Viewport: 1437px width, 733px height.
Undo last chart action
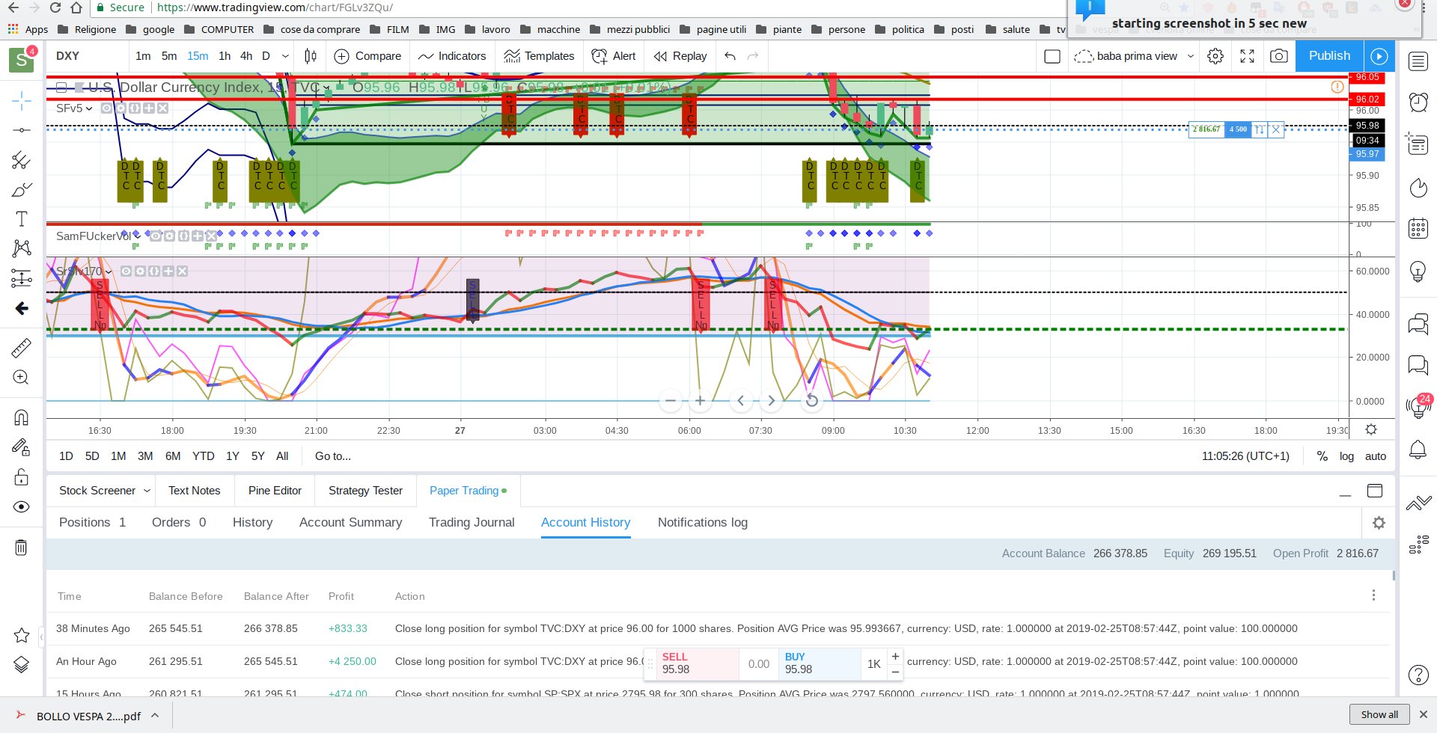pos(730,56)
